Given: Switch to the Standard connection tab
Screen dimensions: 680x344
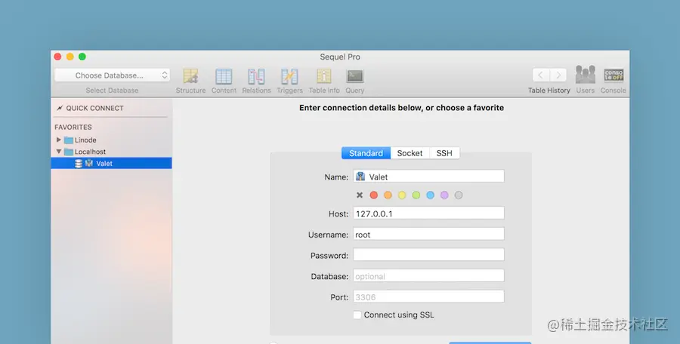Looking at the screenshot, I should (366, 153).
